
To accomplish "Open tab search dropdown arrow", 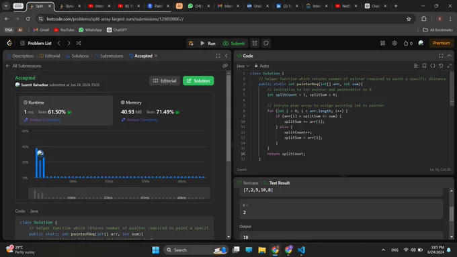I will pyautogui.click(x=6, y=6).
